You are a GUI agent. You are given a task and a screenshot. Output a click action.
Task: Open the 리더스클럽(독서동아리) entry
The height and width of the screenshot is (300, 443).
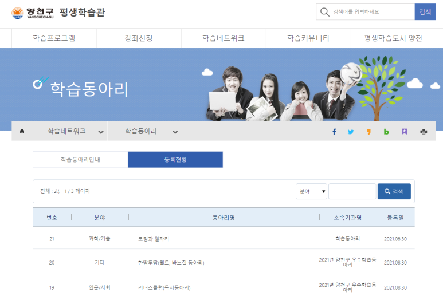[x=164, y=288]
